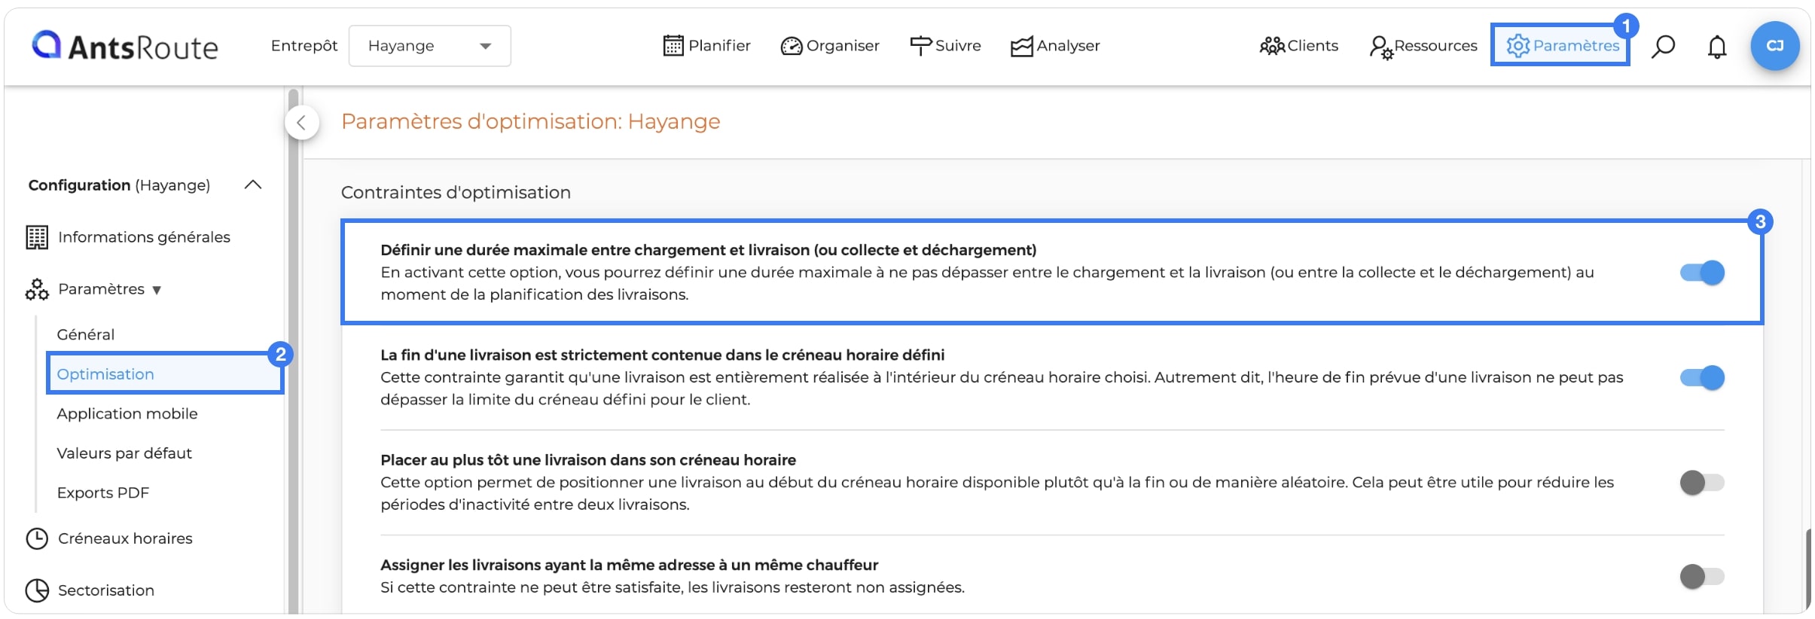Viewport: 1815px width, 619px height.
Task: Open search with the magnifier icon
Action: [1663, 46]
